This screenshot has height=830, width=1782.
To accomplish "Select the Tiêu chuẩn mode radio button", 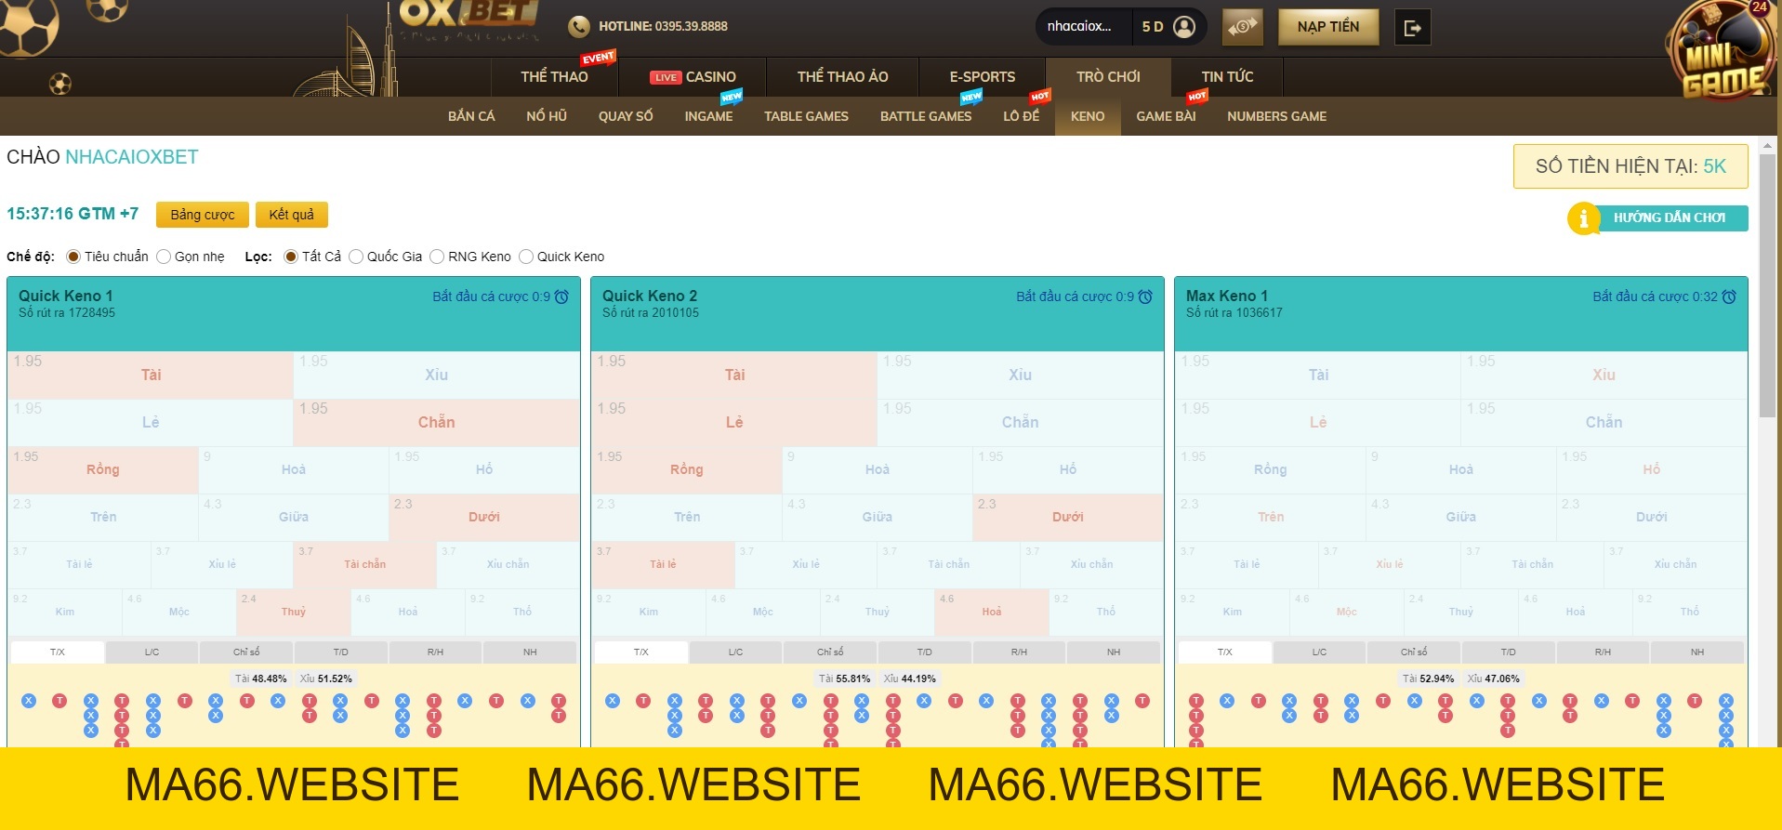I will [73, 257].
